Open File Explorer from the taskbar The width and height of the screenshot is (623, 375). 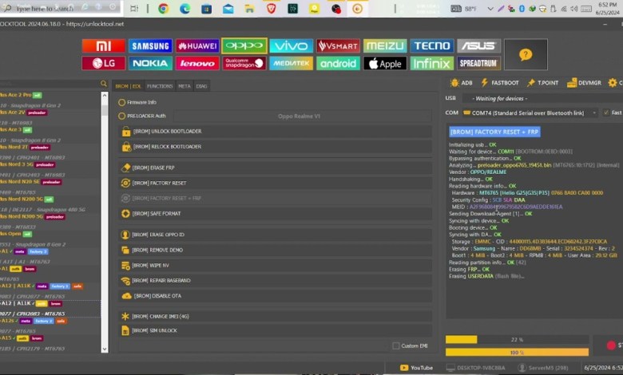pyautogui.click(x=249, y=8)
